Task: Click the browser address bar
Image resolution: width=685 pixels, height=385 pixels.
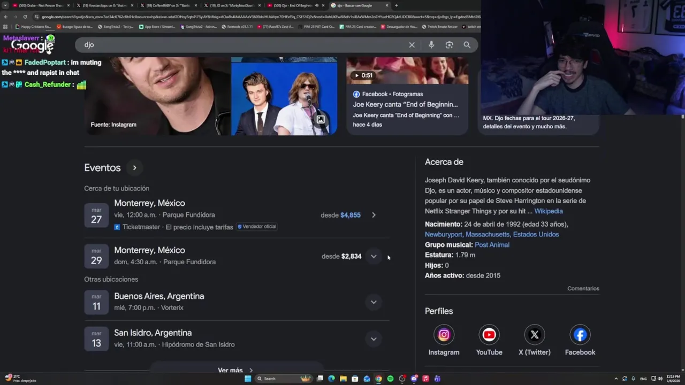Action: [257, 17]
